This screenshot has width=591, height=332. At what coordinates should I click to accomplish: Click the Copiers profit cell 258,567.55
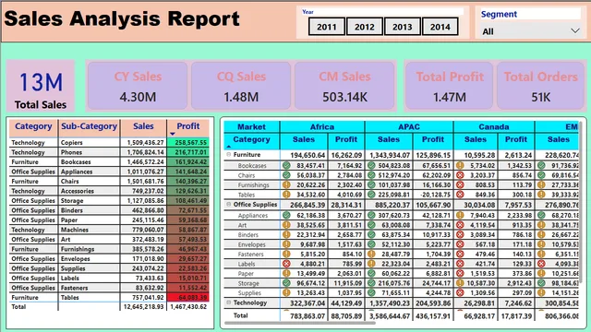tap(187, 143)
